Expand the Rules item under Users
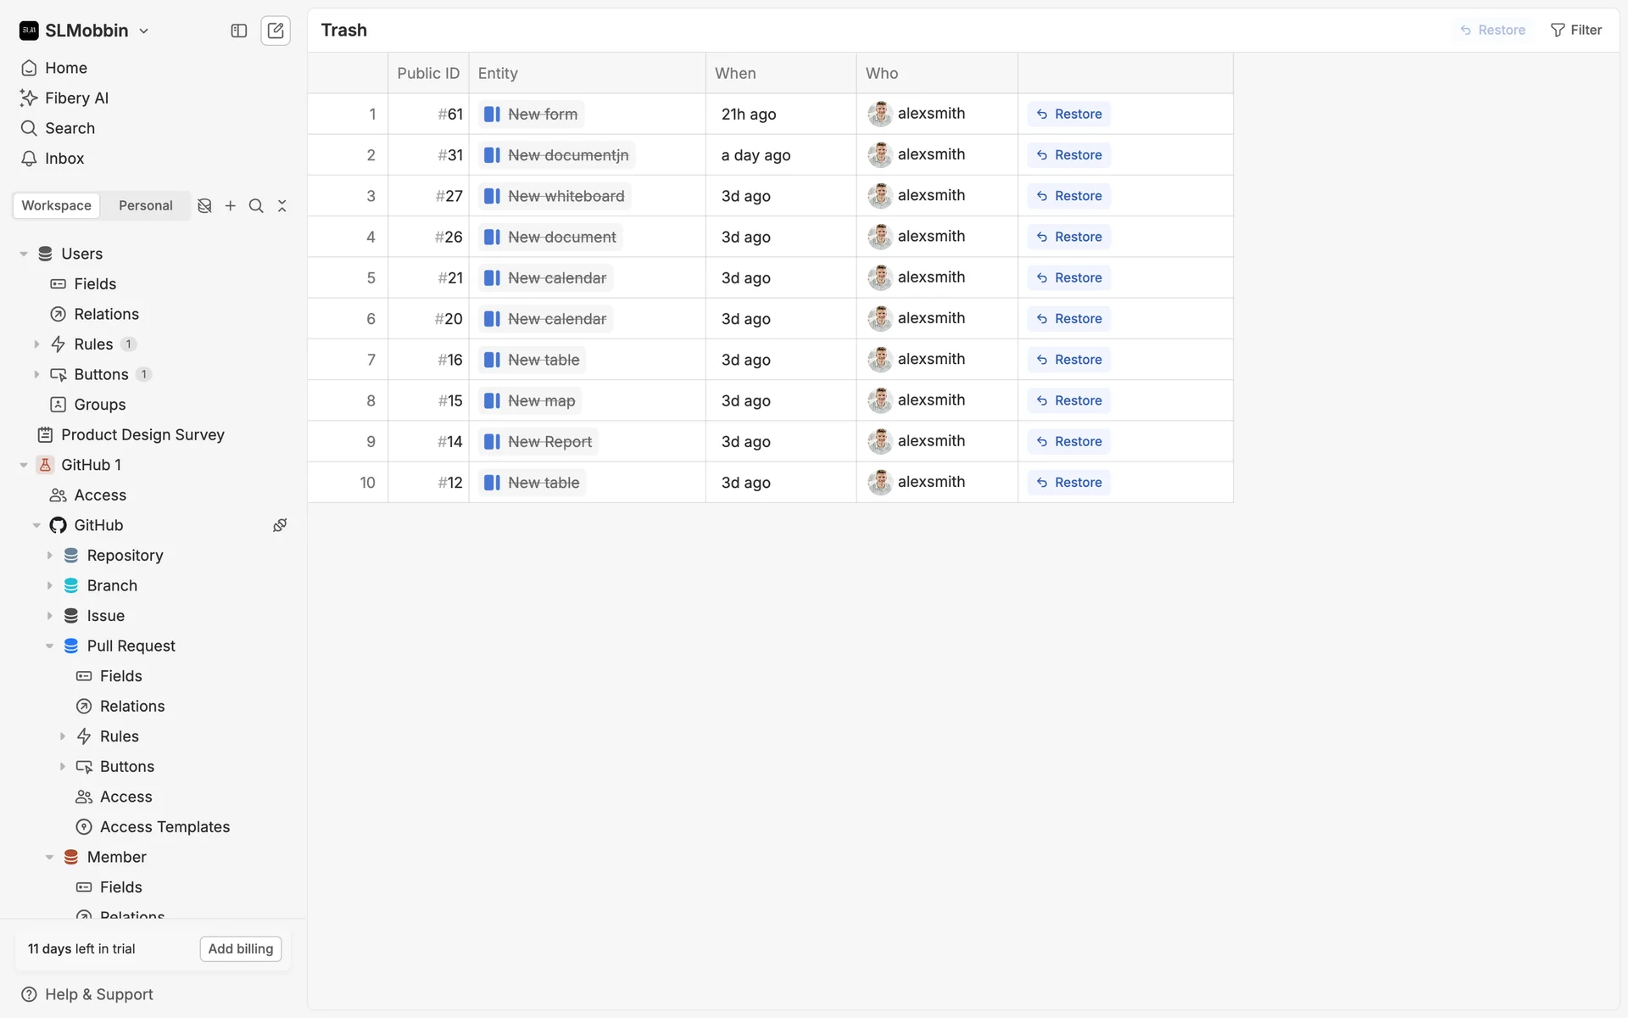1628x1018 pixels. 36,344
